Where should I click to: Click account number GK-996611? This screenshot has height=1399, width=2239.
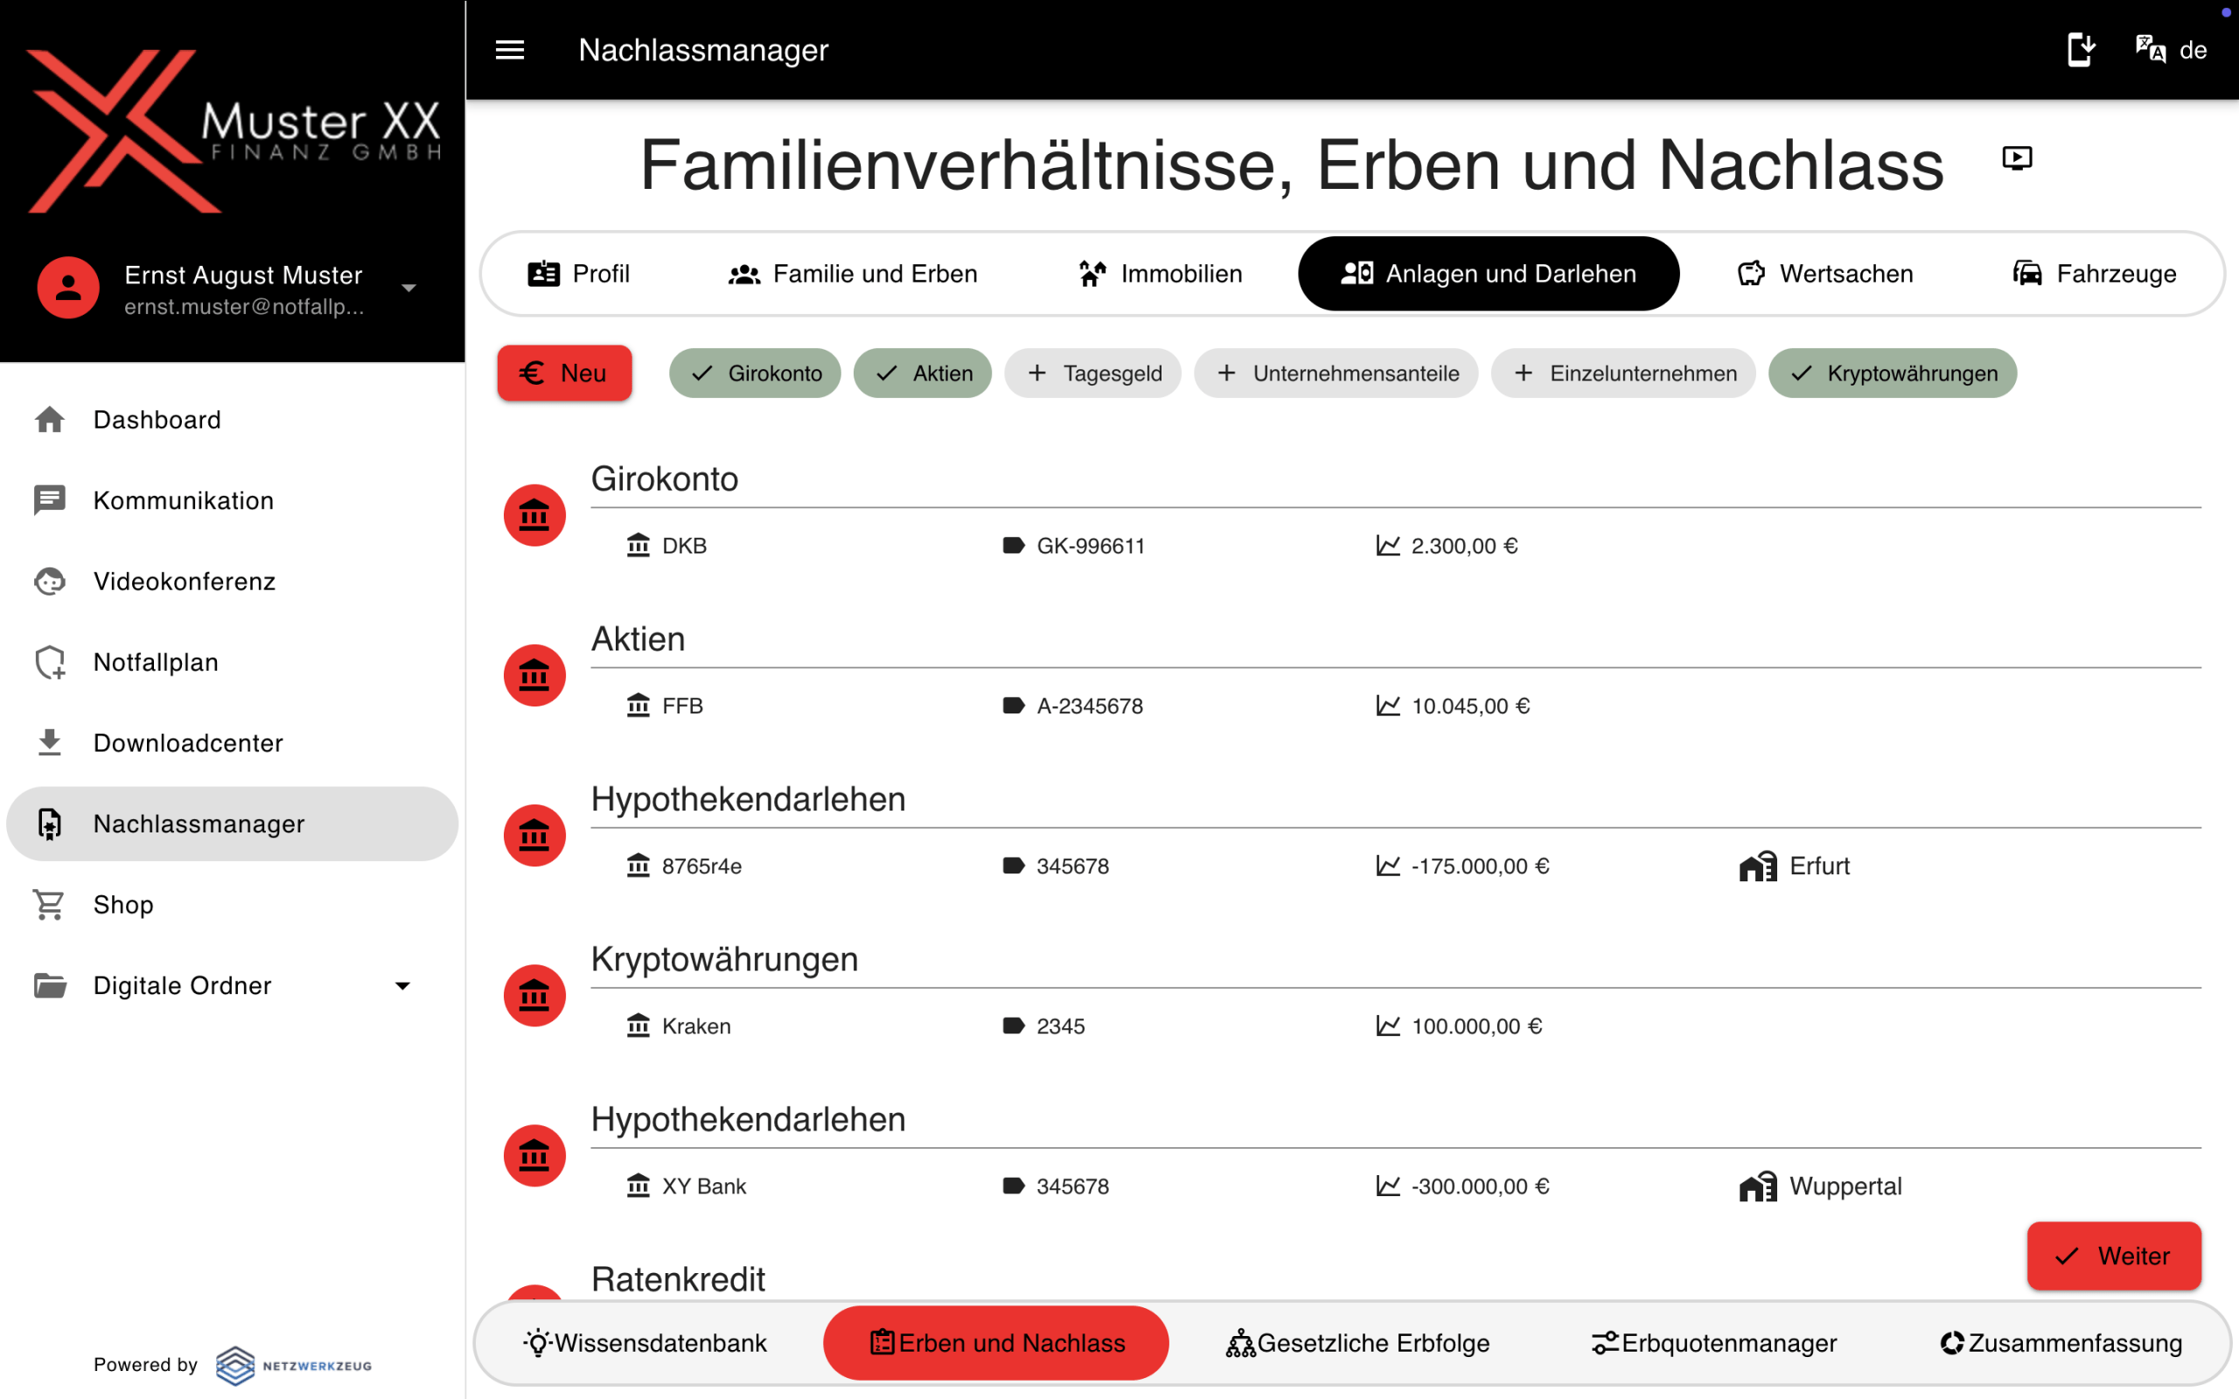[x=1091, y=546]
